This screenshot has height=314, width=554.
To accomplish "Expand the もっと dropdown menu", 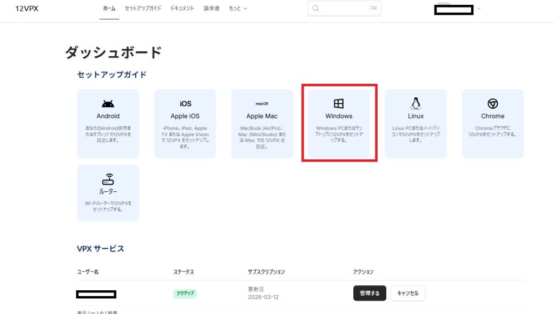I will pos(238,9).
